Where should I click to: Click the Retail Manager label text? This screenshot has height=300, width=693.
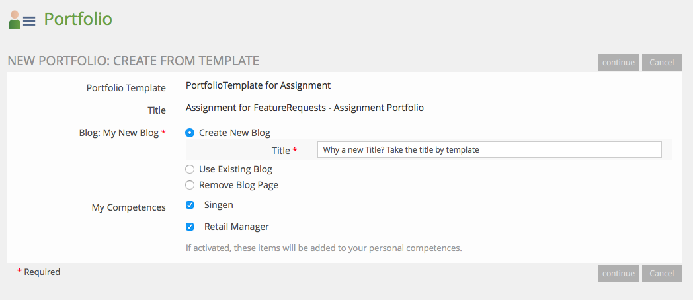tap(236, 227)
